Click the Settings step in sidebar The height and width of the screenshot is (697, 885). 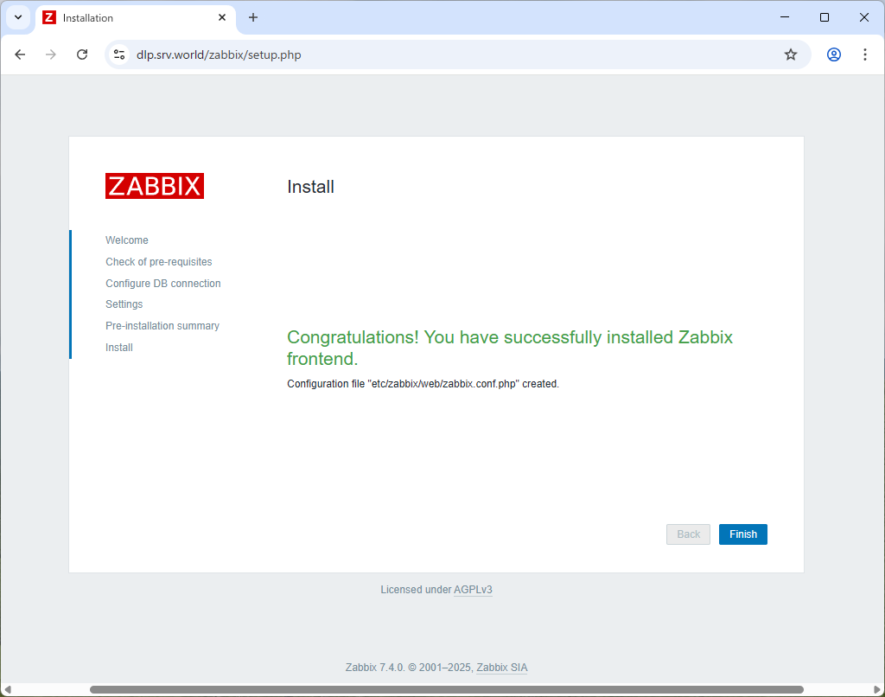(124, 304)
